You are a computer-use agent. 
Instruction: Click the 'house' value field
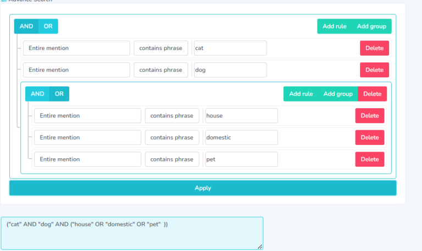[x=241, y=116]
